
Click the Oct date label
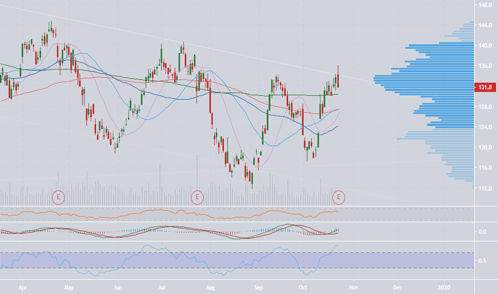[303, 288]
